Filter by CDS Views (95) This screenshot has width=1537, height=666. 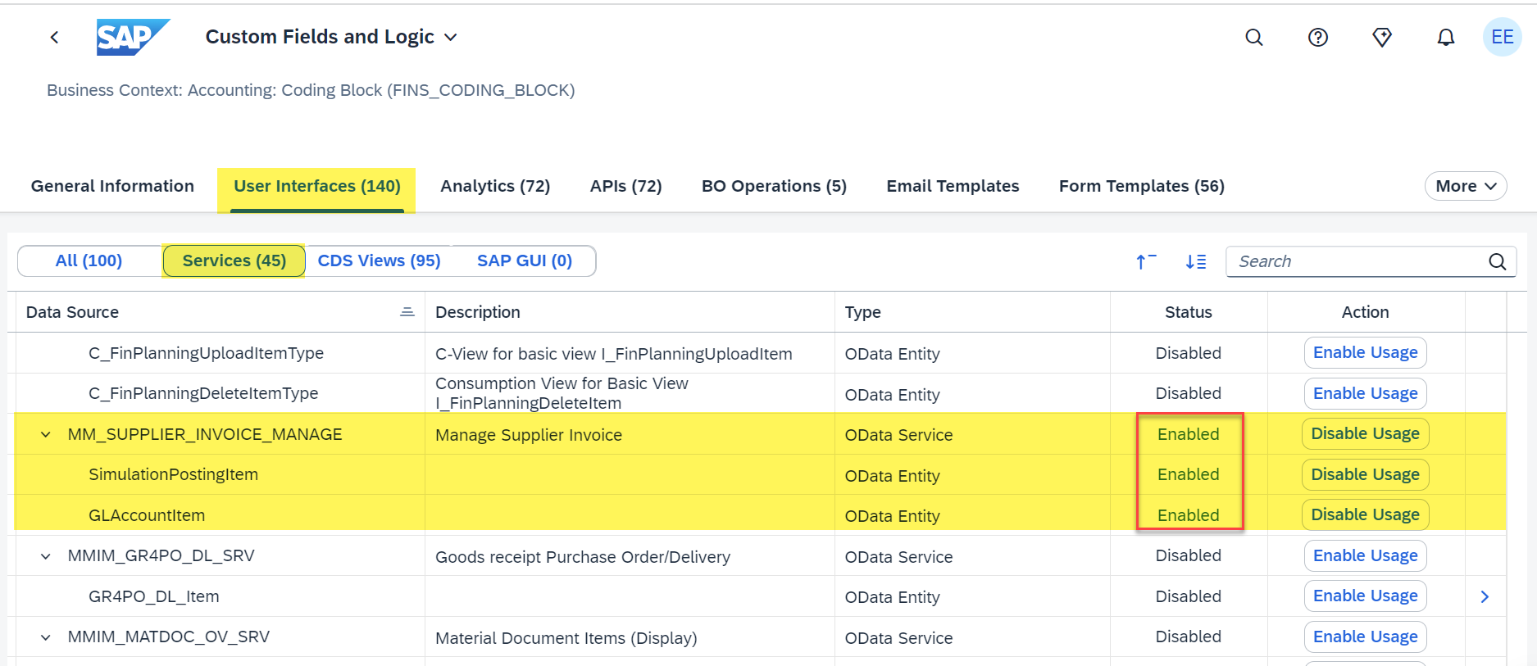(x=379, y=261)
